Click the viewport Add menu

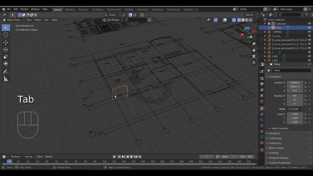tap(46, 20)
